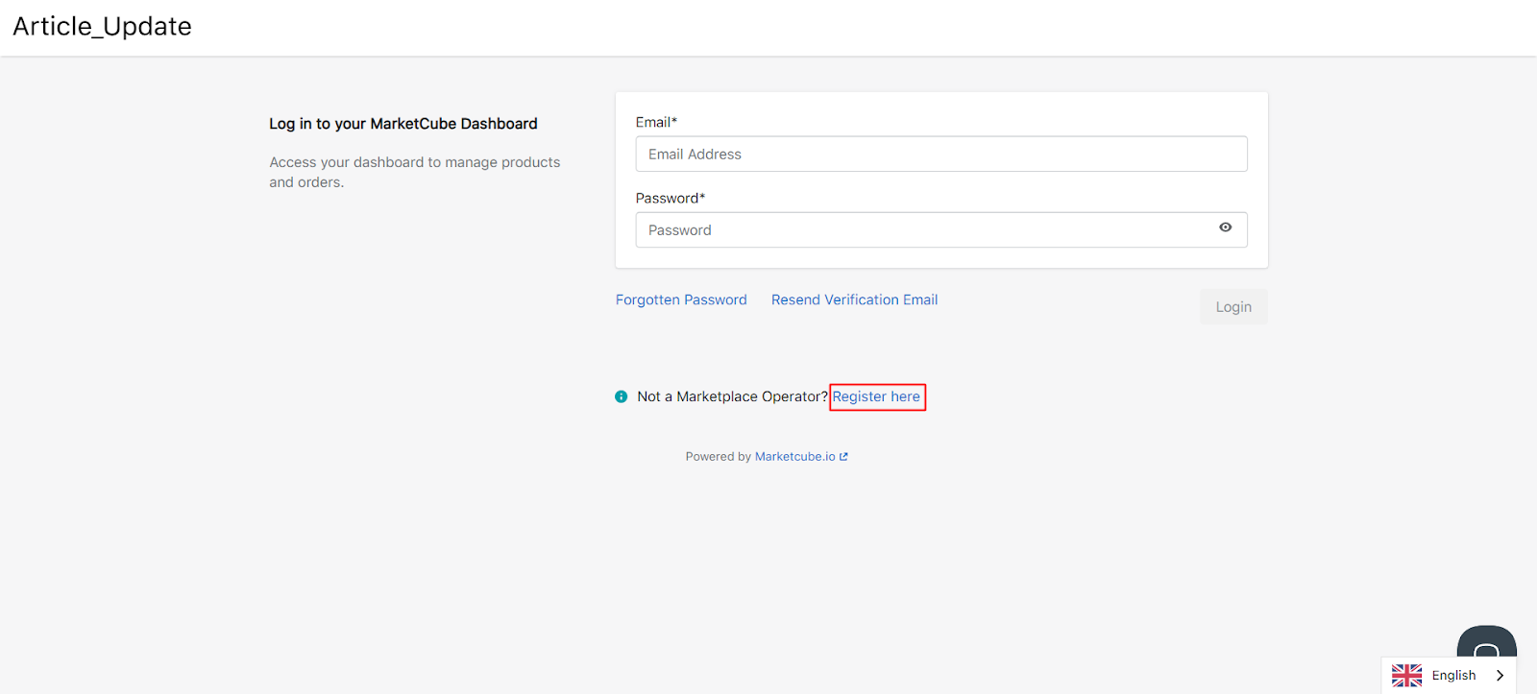Screen dimensions: 1537x694
Task: Open the chat support widget icon
Action: pyautogui.click(x=1486, y=643)
